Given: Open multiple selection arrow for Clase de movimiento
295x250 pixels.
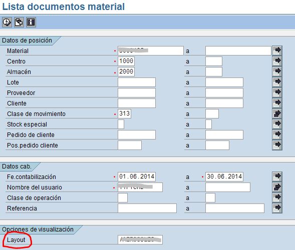Looking at the screenshot, I should point(277,113).
